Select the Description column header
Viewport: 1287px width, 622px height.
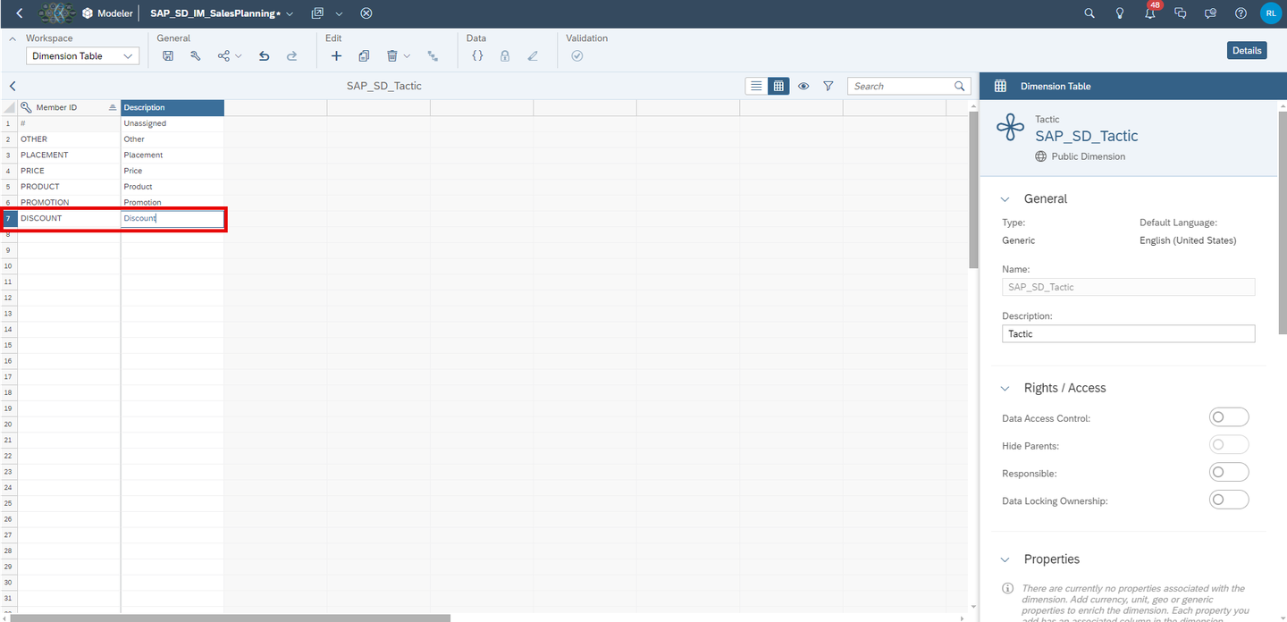172,107
